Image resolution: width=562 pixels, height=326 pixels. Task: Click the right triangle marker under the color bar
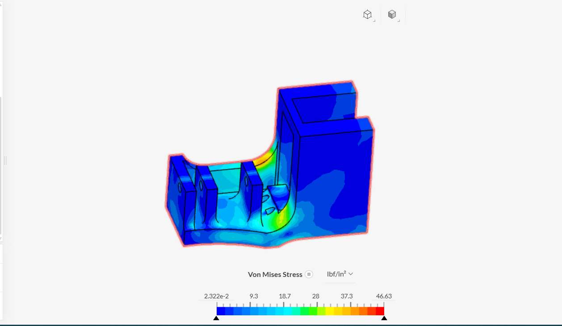385,318
